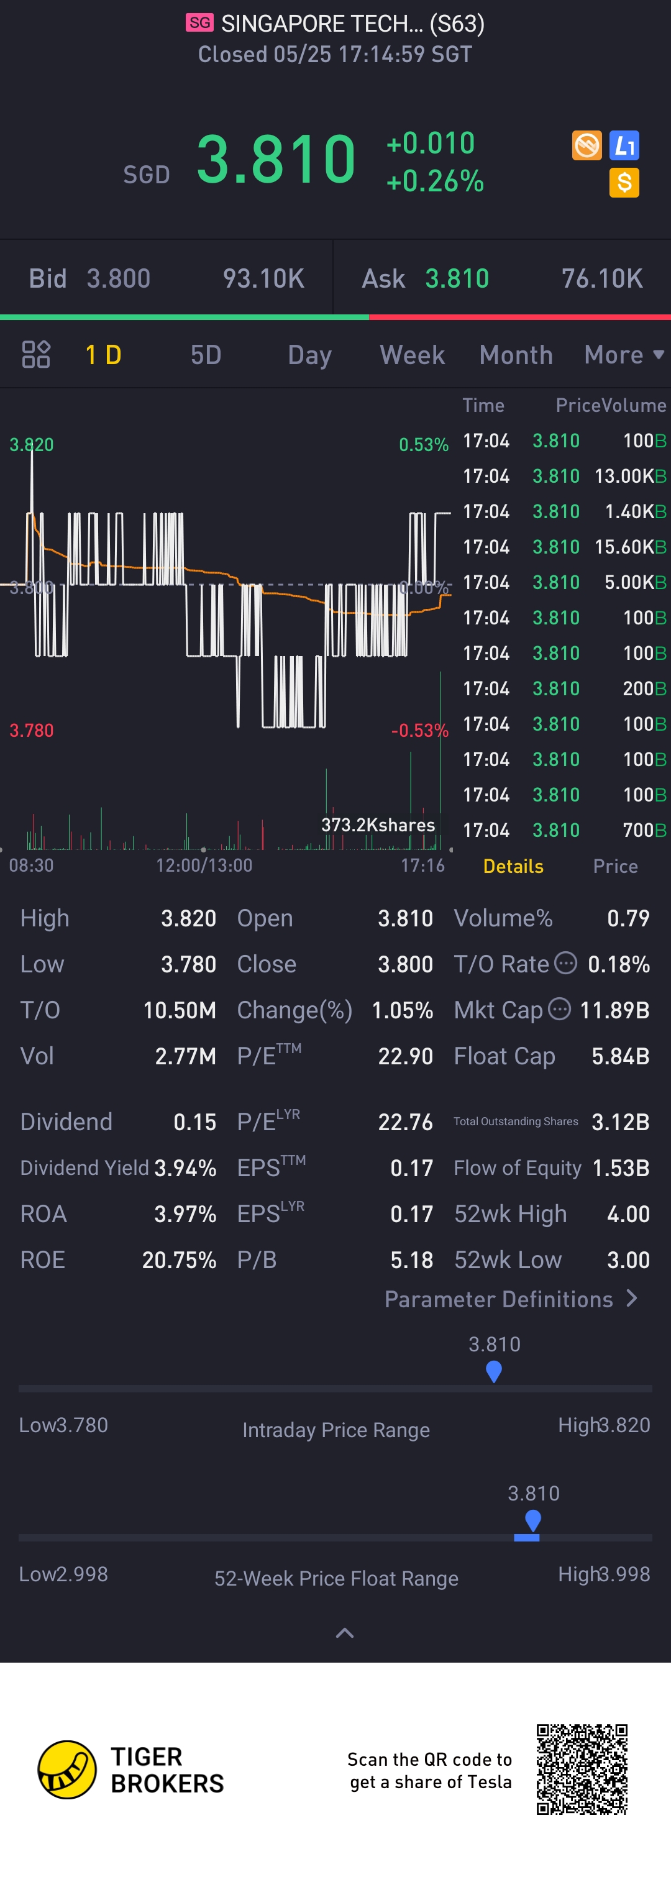Select the 1 D chart tab
The height and width of the screenshot is (1877, 671).
(103, 355)
